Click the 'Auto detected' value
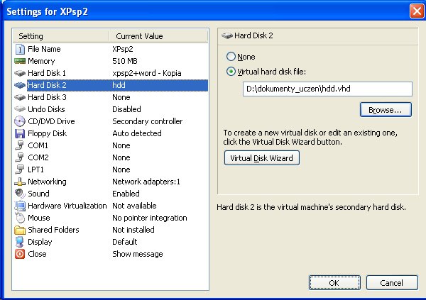Screen dimensions: 426x300 pyautogui.click(x=137, y=133)
